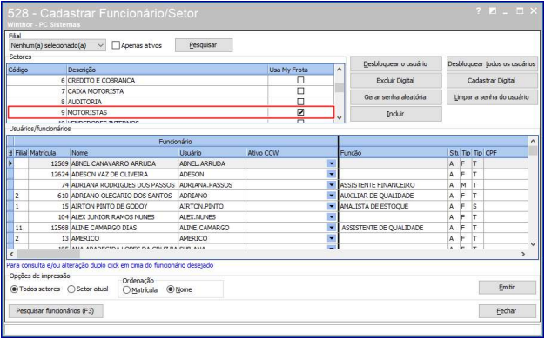This screenshot has height=339, width=545.
Task: Click Pesquisar funcionários (F3) button
Action: pyautogui.click(x=56, y=311)
